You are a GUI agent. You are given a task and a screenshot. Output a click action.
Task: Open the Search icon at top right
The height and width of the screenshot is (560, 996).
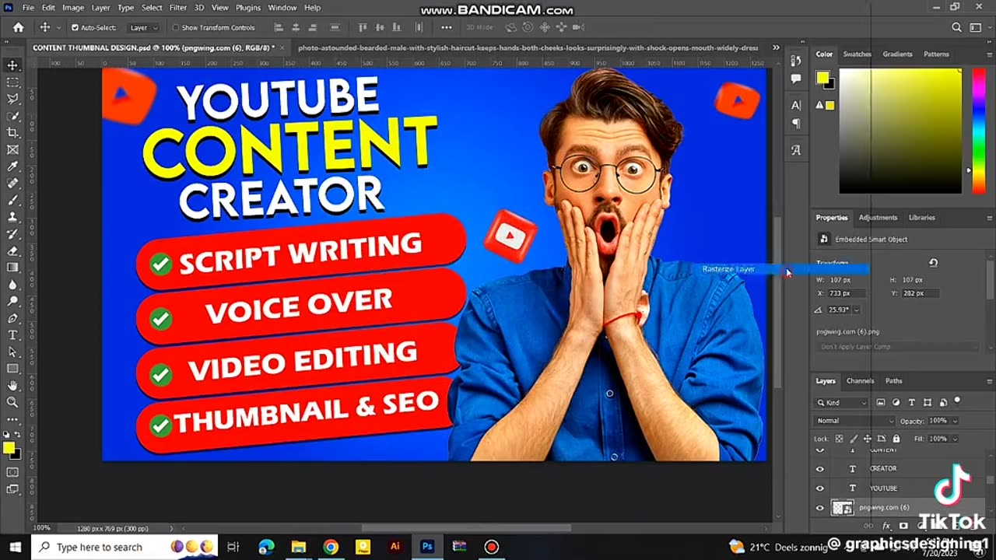tap(956, 27)
